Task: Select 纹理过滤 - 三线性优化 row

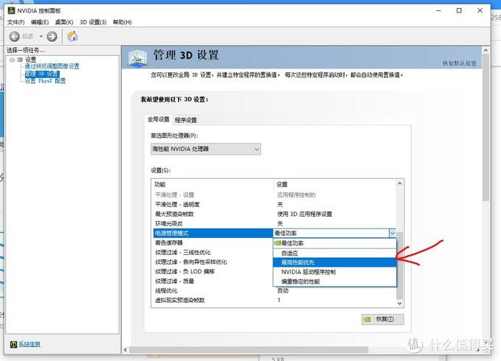Action: pyautogui.click(x=212, y=253)
